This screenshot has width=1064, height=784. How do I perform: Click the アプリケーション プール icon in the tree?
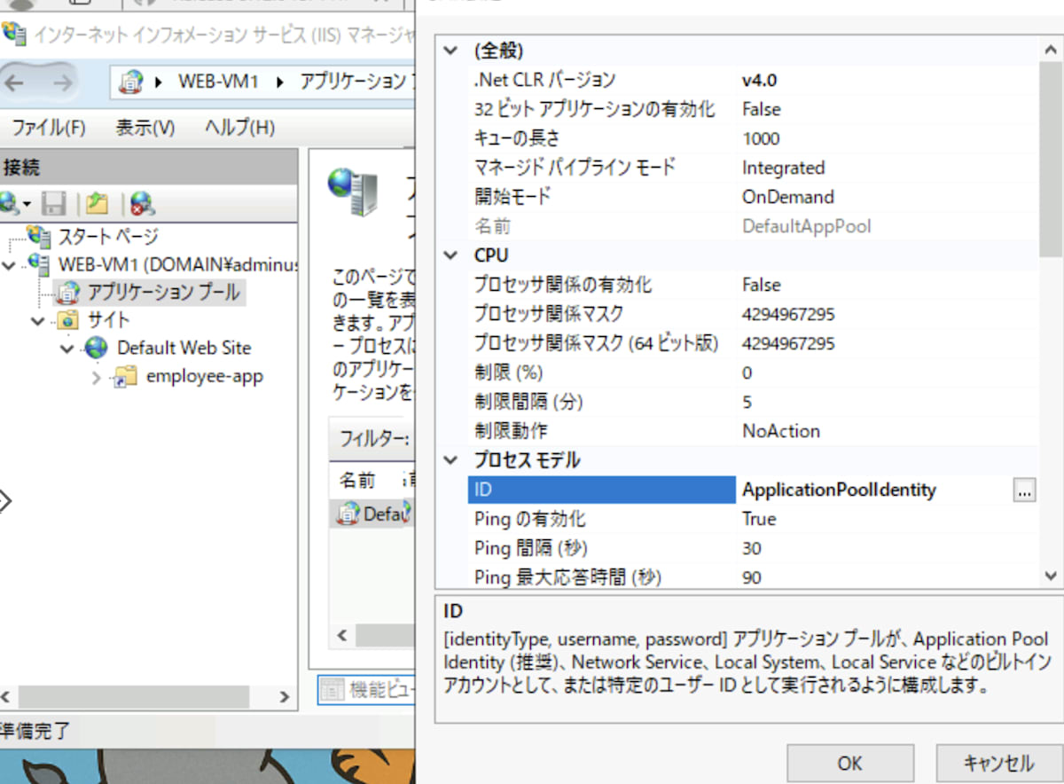click(x=66, y=292)
